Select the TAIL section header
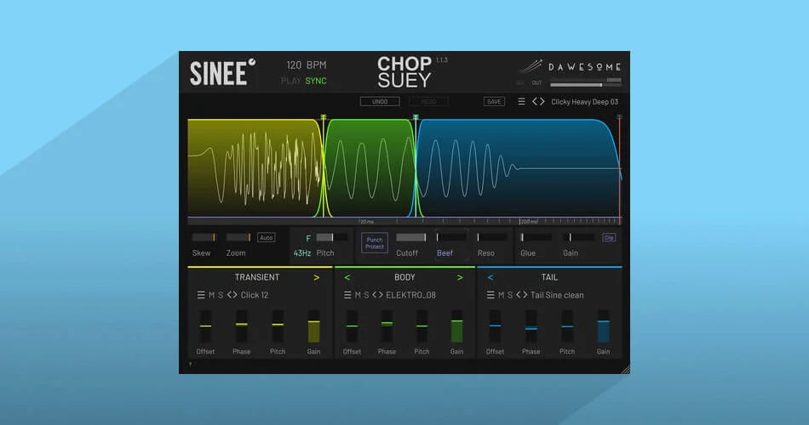Screen dimensions: 809x425 coord(549,277)
